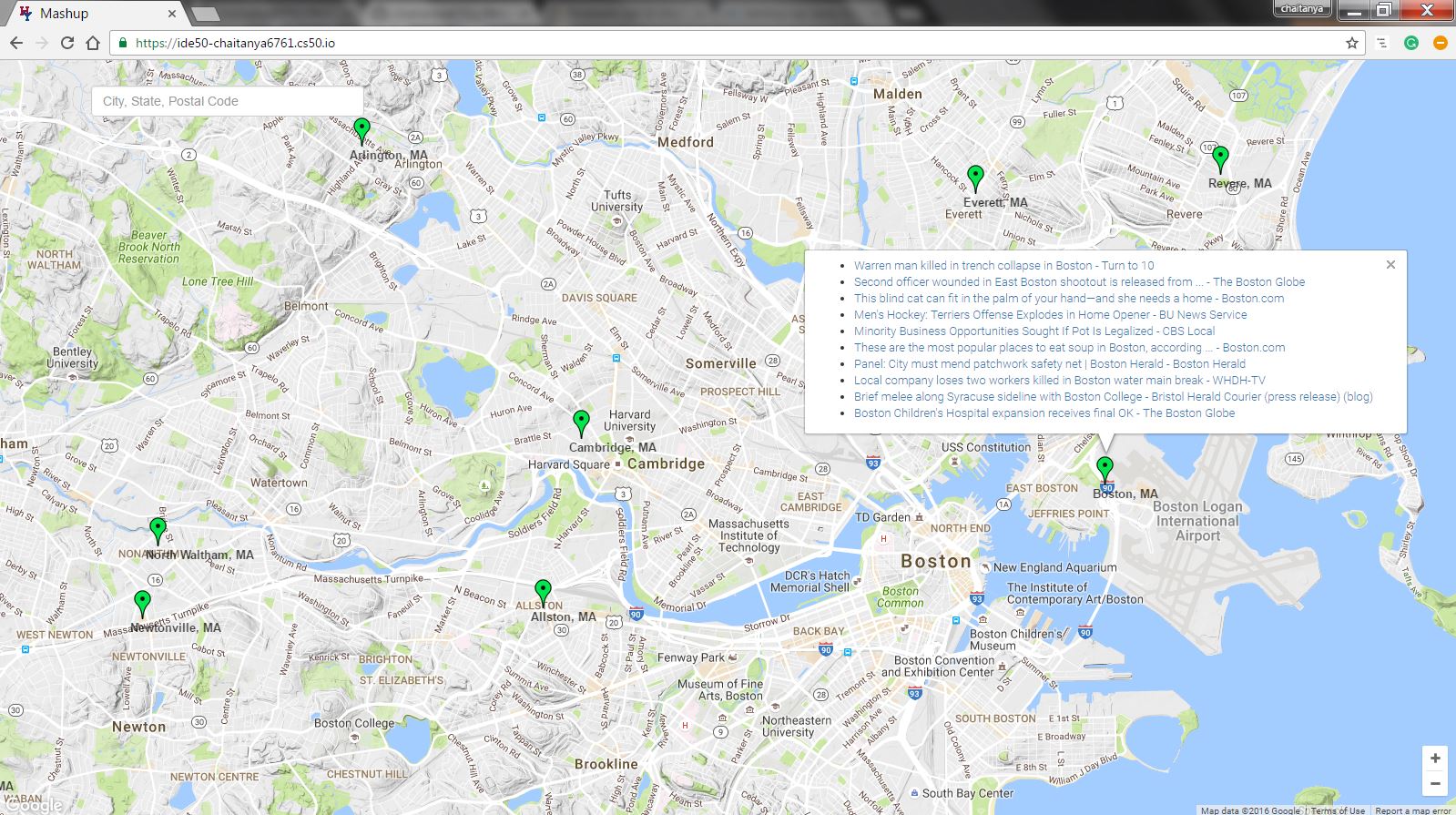Click the Fenway Park map label
The height and width of the screenshot is (815, 1456).
coord(690,657)
